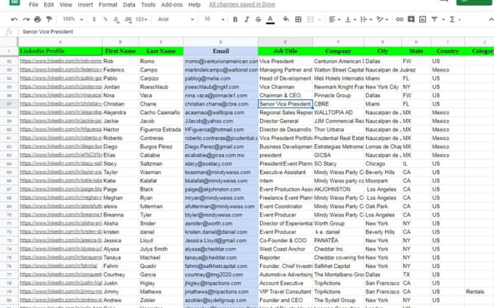The width and height of the screenshot is (494, 308).
Task: Open more number formats 123 dropdown
Action: pyautogui.click(x=141, y=20)
